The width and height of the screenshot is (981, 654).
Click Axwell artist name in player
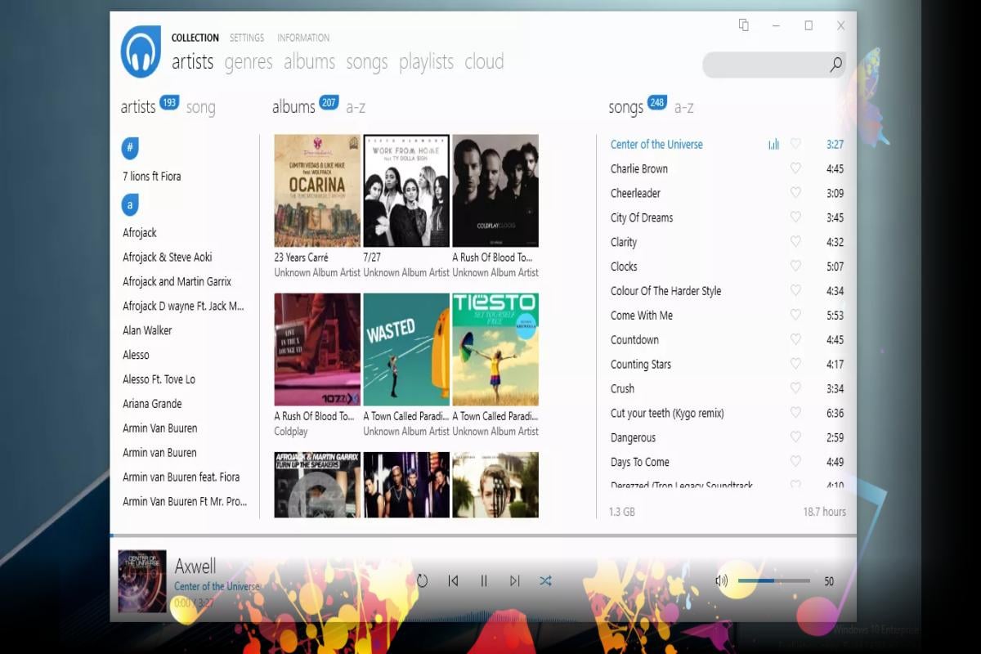coord(195,566)
